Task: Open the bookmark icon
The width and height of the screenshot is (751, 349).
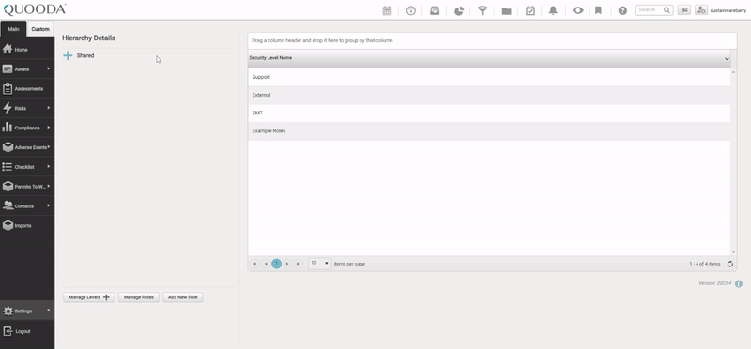Action: pyautogui.click(x=598, y=10)
